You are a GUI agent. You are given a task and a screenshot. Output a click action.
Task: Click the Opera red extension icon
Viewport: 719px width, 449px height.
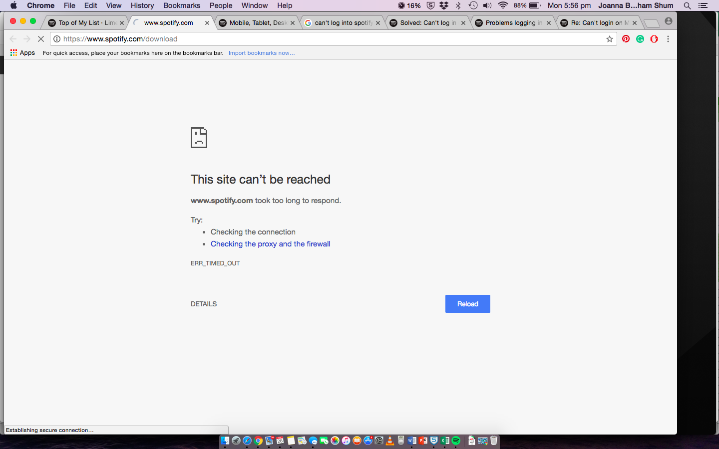[x=654, y=39]
